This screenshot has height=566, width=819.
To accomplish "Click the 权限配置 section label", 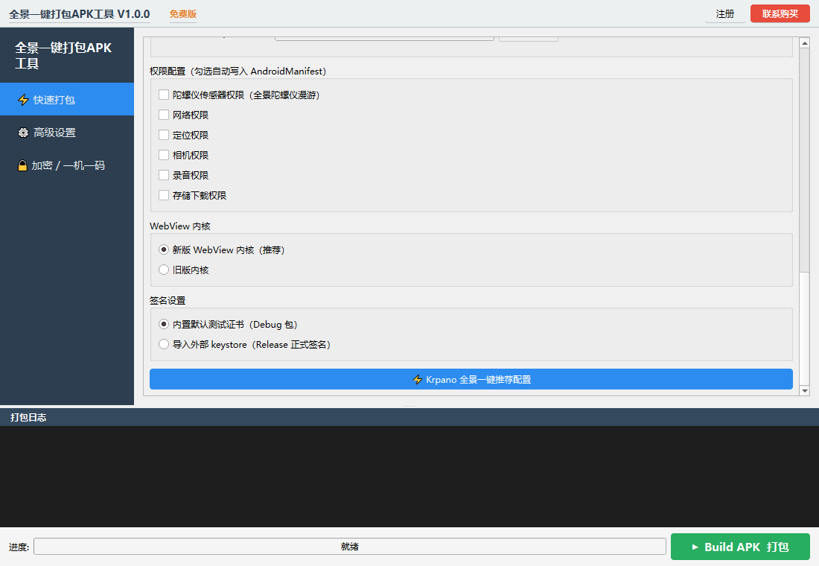I will pyautogui.click(x=238, y=71).
